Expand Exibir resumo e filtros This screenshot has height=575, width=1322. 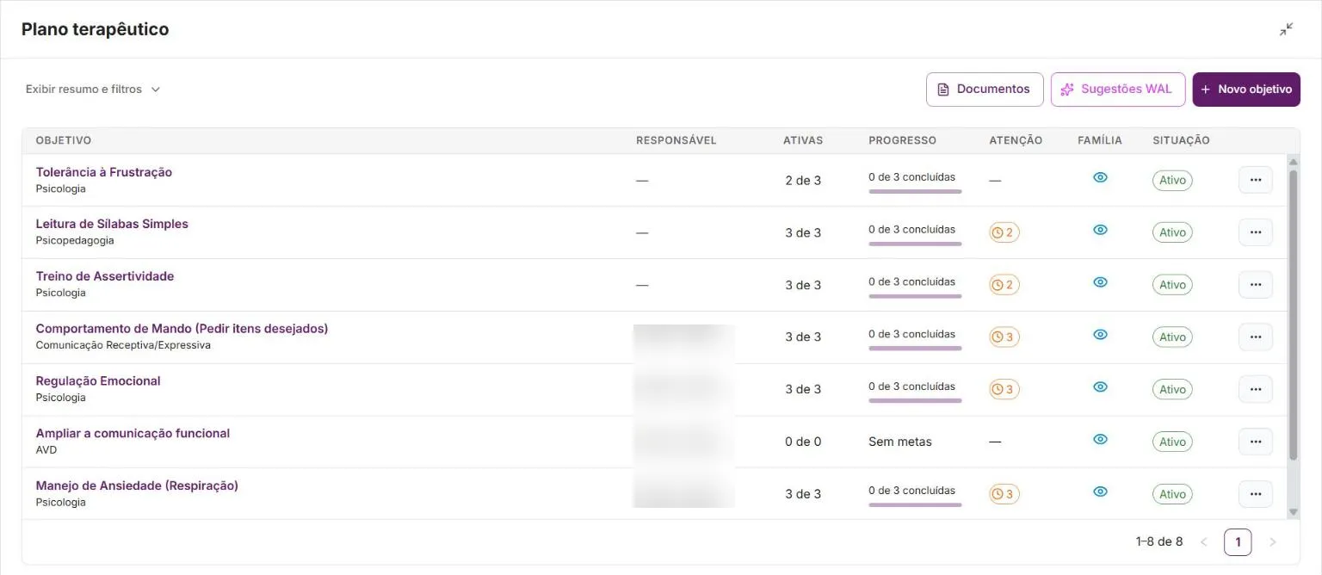click(93, 90)
